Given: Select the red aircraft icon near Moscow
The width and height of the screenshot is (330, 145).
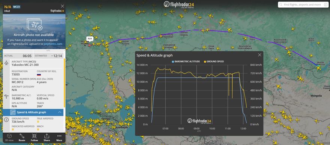Looking at the screenshot, I should click(90, 45).
